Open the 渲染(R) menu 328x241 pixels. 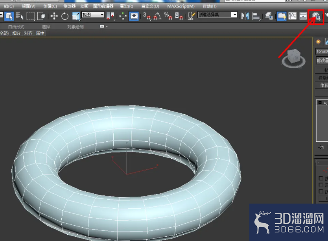click(126, 6)
